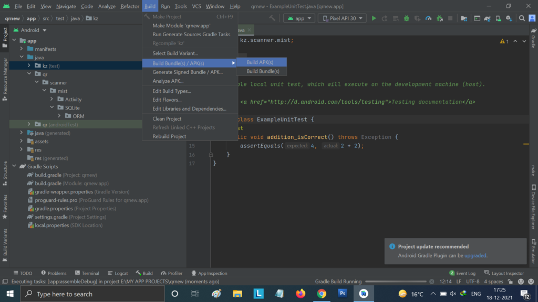
Task: Open the app run configuration dropdown
Action: pos(299,18)
